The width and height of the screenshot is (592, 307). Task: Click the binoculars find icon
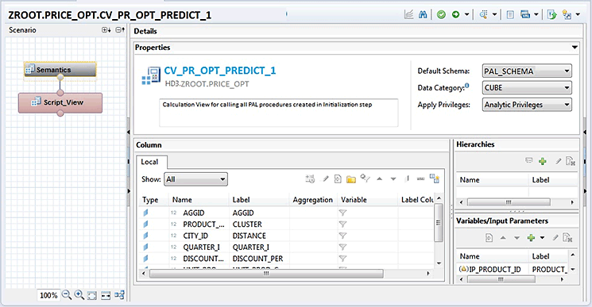click(423, 15)
